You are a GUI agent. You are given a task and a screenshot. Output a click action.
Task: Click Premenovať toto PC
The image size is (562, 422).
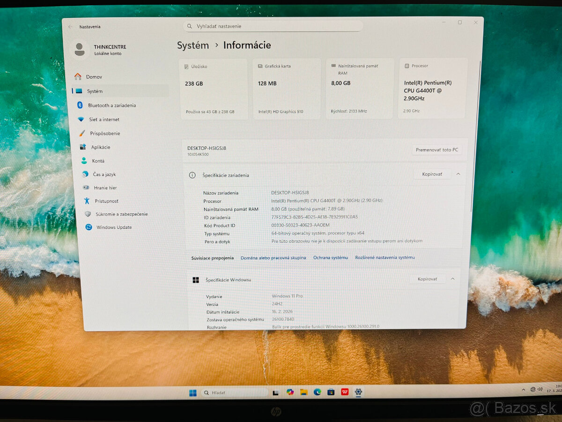pyautogui.click(x=436, y=149)
